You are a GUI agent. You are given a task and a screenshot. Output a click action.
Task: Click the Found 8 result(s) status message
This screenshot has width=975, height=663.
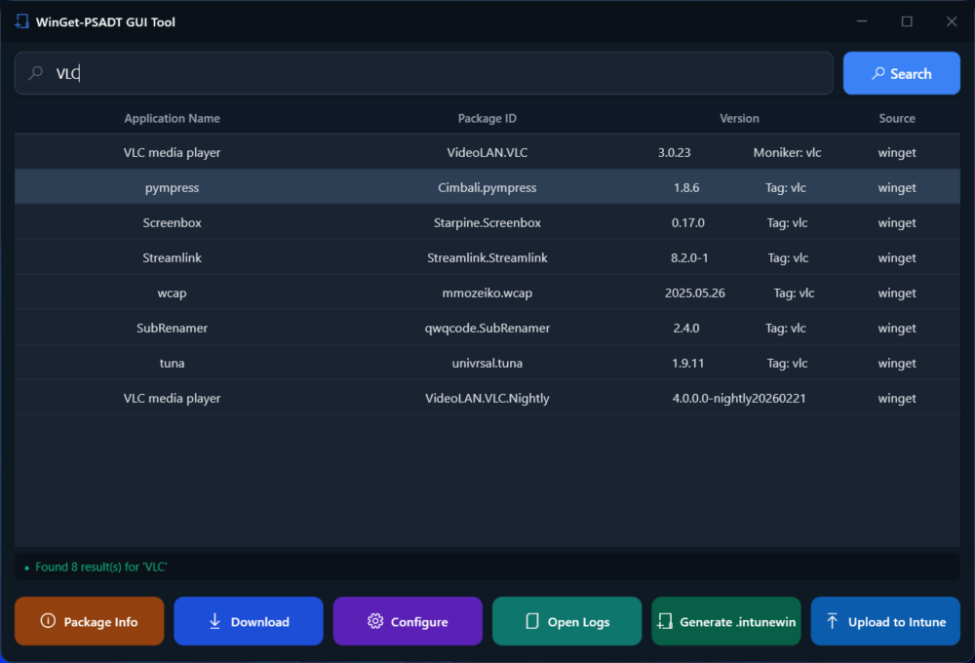(100, 566)
